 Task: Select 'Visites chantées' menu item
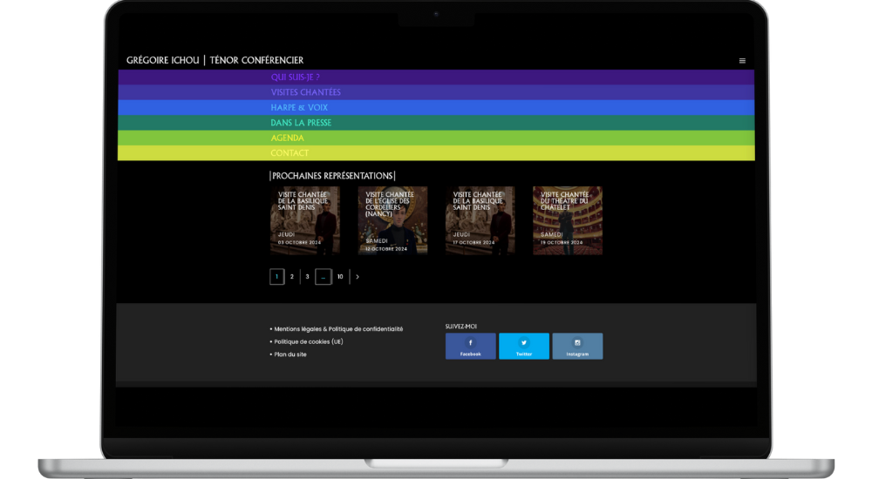[x=305, y=92]
